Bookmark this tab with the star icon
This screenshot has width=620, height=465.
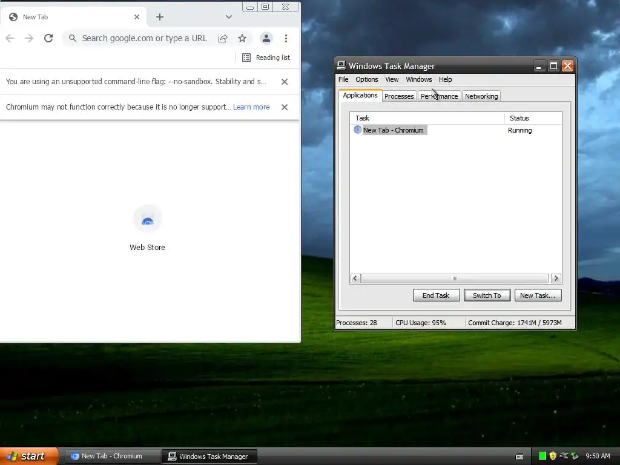[242, 38]
